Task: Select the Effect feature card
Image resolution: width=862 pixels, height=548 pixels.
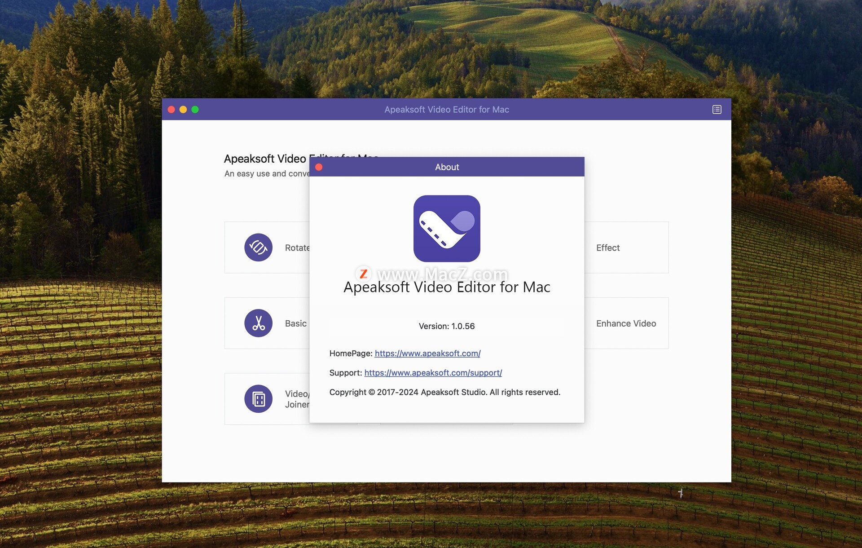Action: click(x=626, y=247)
